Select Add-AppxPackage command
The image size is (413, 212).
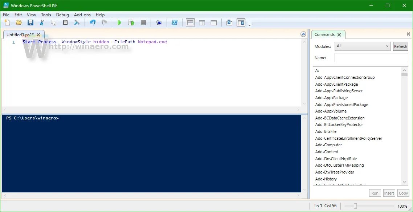click(331, 98)
